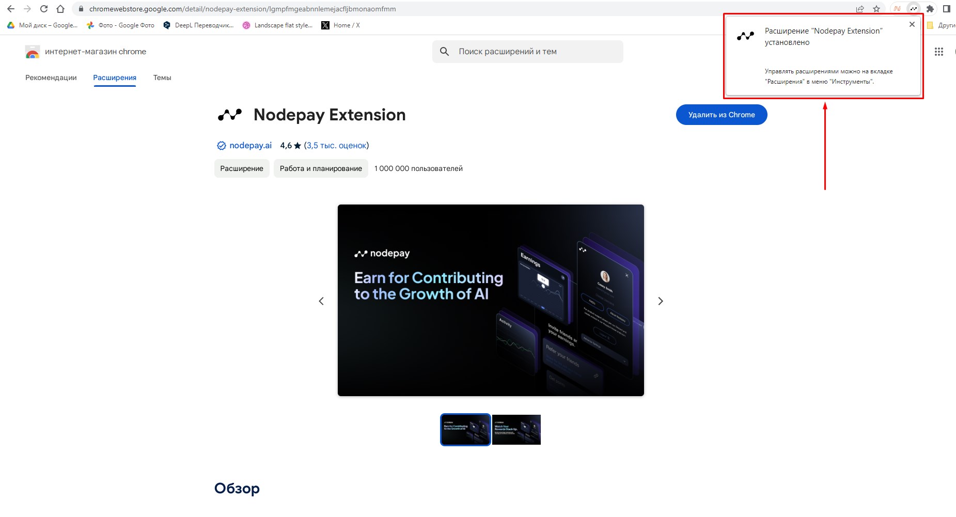Switch to the Расширения tab
The image size is (956, 517).
click(115, 77)
